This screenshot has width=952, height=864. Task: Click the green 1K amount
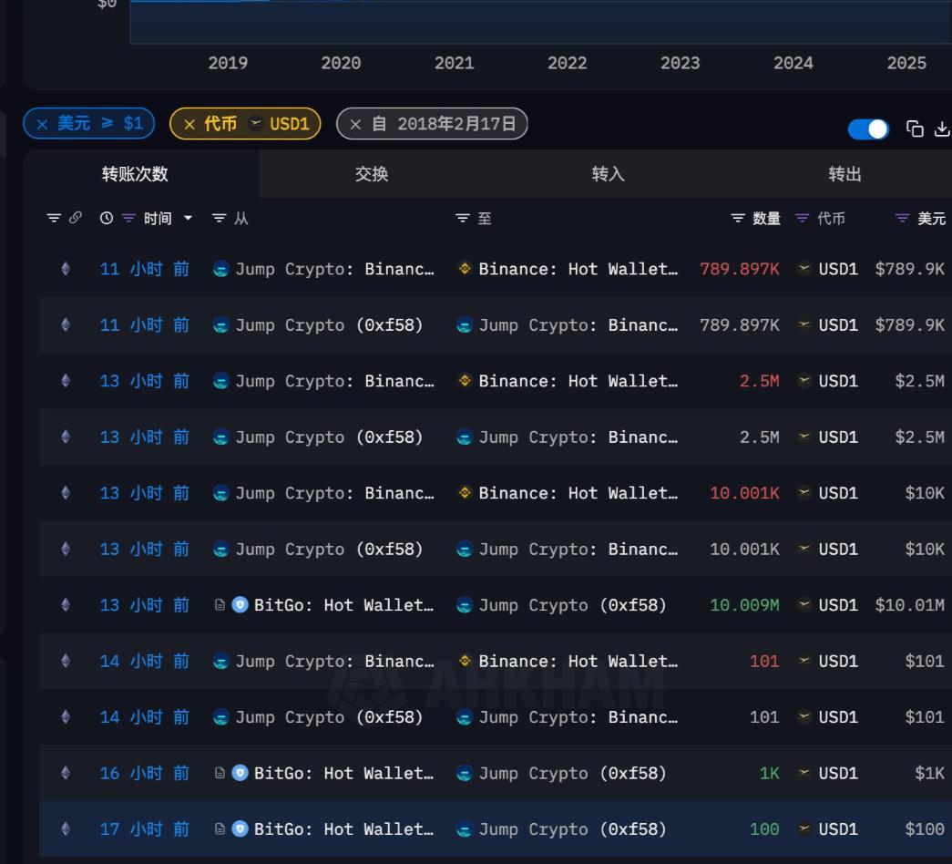click(769, 773)
